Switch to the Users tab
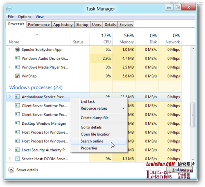The width and height of the screenshot is (205, 187). click(x=96, y=25)
